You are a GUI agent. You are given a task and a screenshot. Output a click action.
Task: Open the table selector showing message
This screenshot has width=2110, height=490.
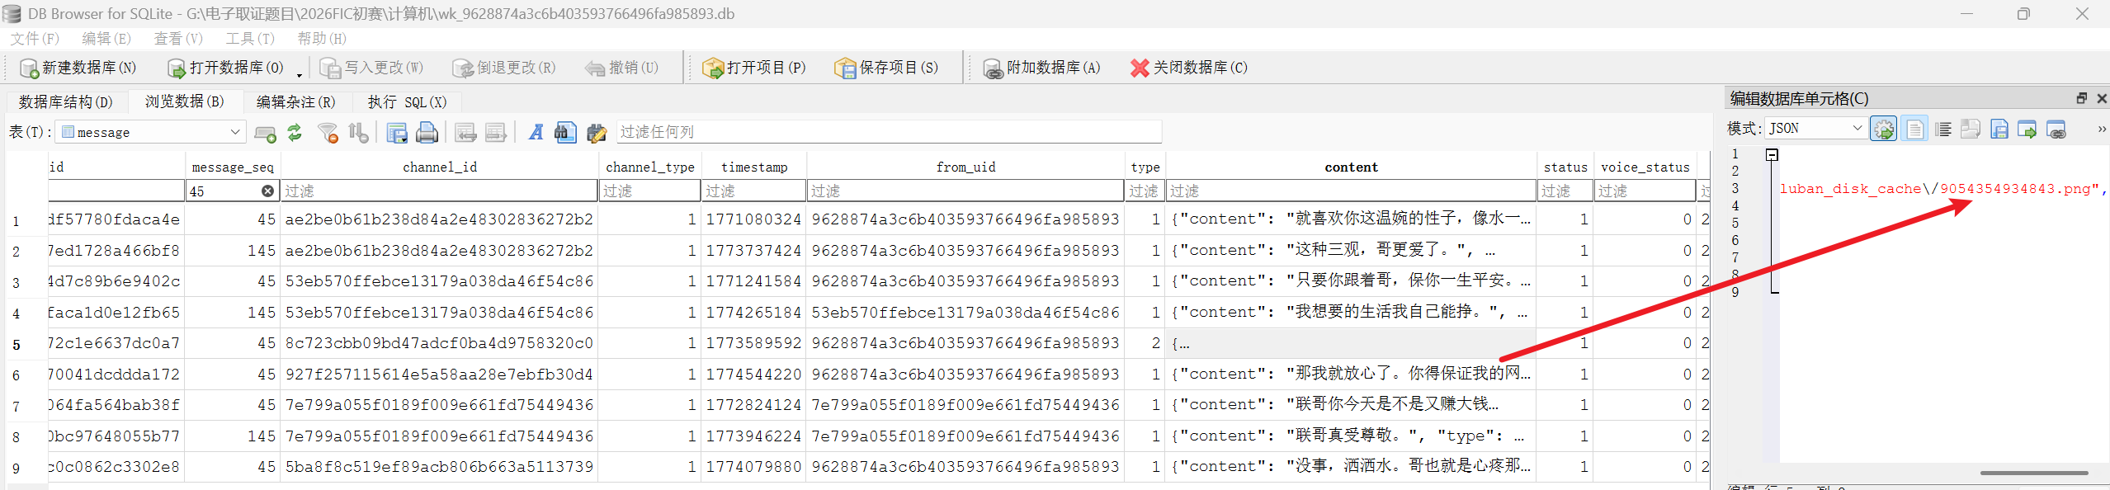[x=151, y=132]
